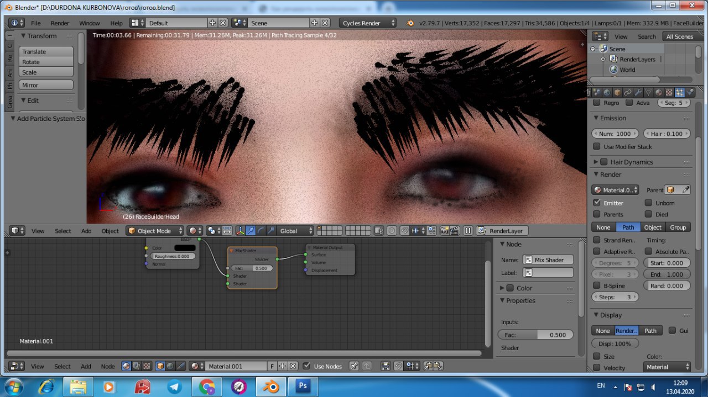Enable the Strand Render checkbox
Screen dimensions: 708x397
click(x=597, y=240)
